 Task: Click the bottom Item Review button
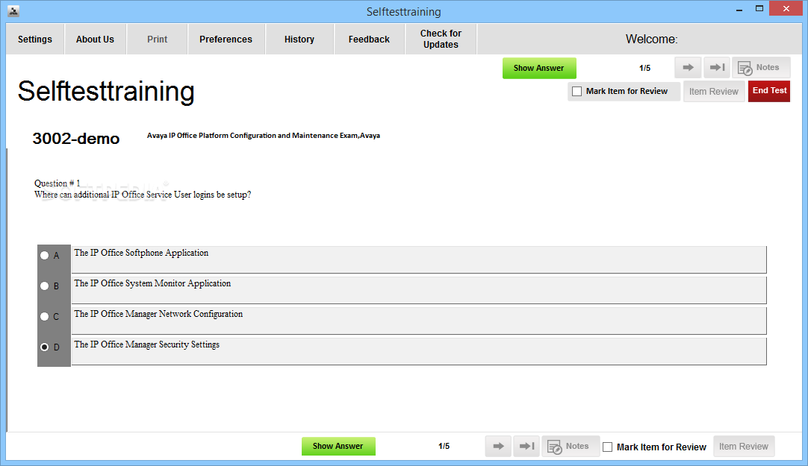click(x=744, y=447)
